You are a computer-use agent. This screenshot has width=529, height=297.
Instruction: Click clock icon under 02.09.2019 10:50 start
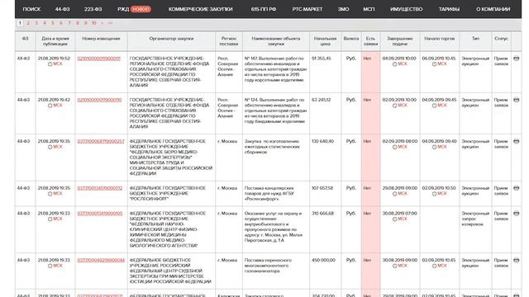click(434, 194)
